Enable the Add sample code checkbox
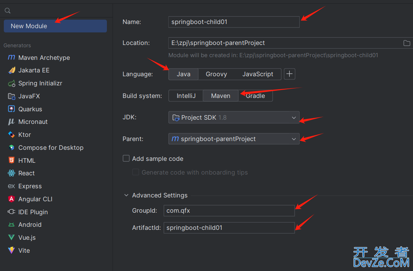413x271 pixels. (x=126, y=159)
